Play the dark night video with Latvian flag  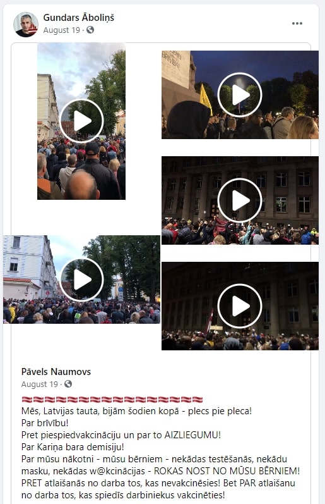coord(240,306)
